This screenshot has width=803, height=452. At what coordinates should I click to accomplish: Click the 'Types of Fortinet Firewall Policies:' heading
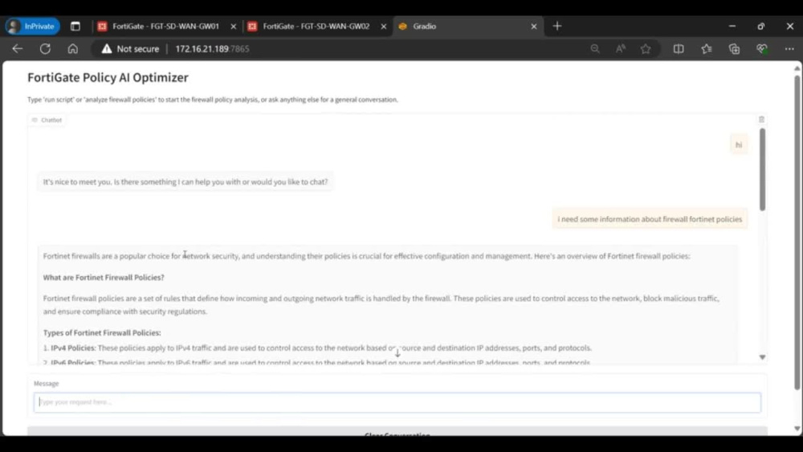[102, 332]
